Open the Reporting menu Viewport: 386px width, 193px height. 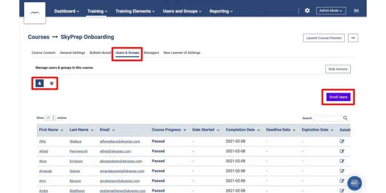click(x=221, y=11)
